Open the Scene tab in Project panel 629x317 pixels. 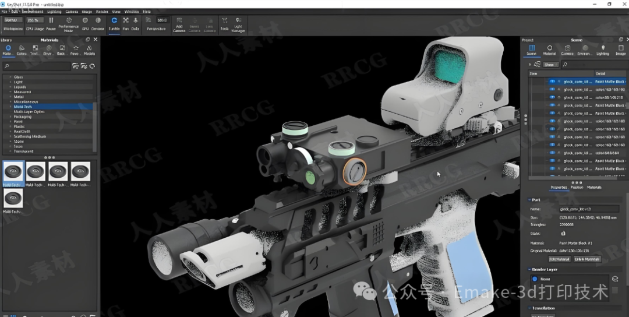point(532,50)
